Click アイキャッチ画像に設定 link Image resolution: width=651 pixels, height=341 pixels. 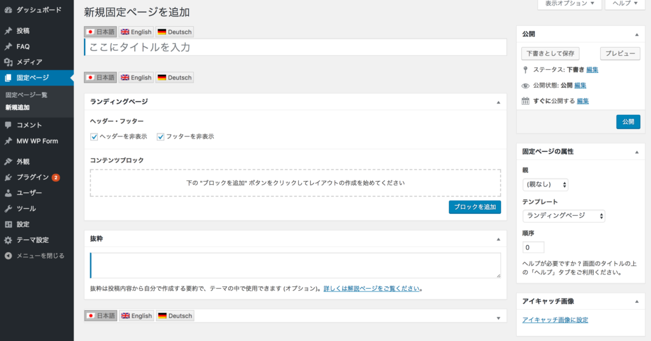[x=554, y=320]
